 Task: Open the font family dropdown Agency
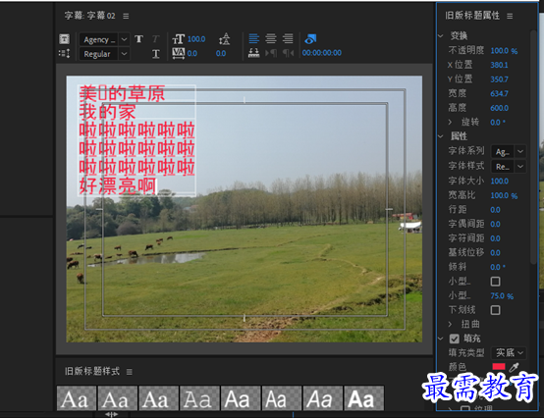(104, 39)
